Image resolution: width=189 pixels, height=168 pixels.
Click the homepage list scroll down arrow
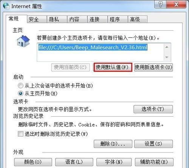click(x=167, y=57)
